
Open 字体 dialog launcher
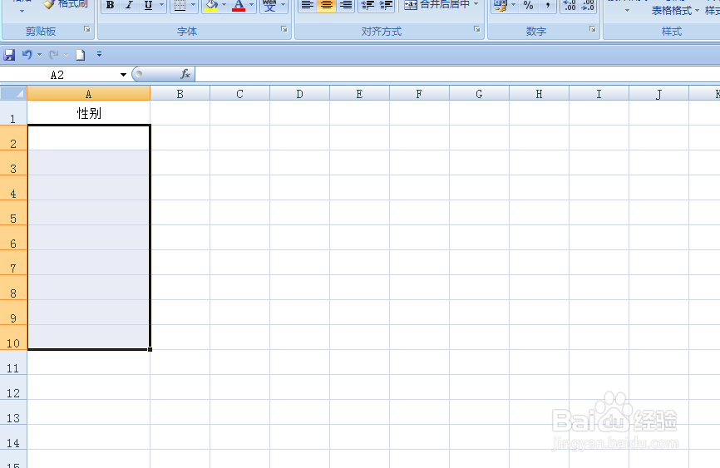(284, 29)
